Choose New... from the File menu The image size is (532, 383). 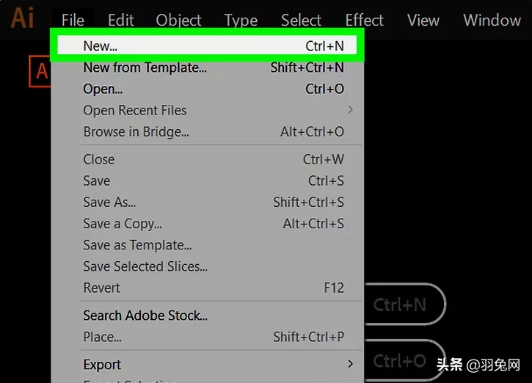point(207,45)
